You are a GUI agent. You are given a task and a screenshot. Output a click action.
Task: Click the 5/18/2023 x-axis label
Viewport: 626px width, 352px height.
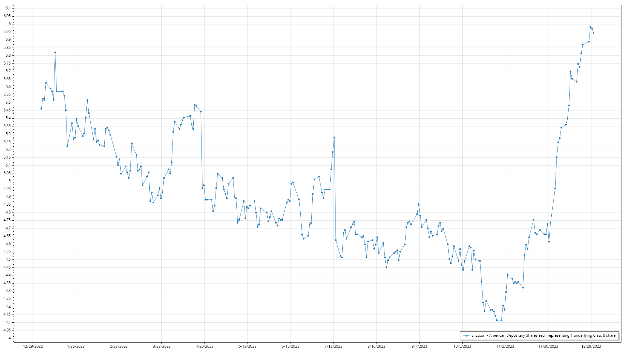[247, 346]
